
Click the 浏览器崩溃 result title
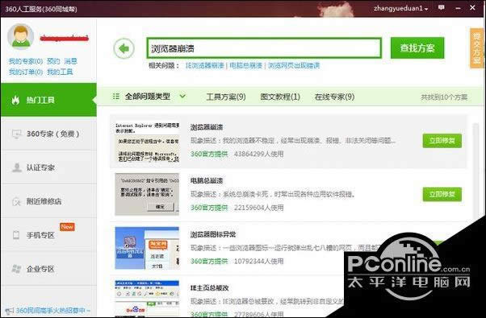click(x=207, y=127)
